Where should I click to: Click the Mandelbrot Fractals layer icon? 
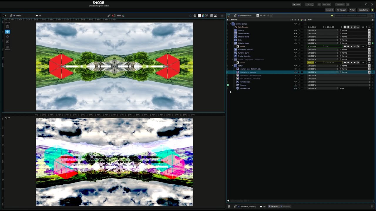(236, 50)
